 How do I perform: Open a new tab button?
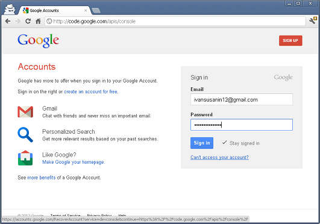pyautogui.click(x=96, y=11)
